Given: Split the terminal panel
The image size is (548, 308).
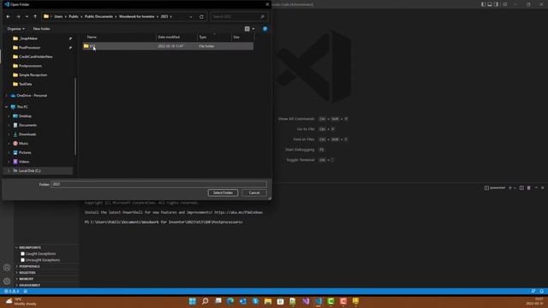Looking at the screenshot, I should point(521,188).
